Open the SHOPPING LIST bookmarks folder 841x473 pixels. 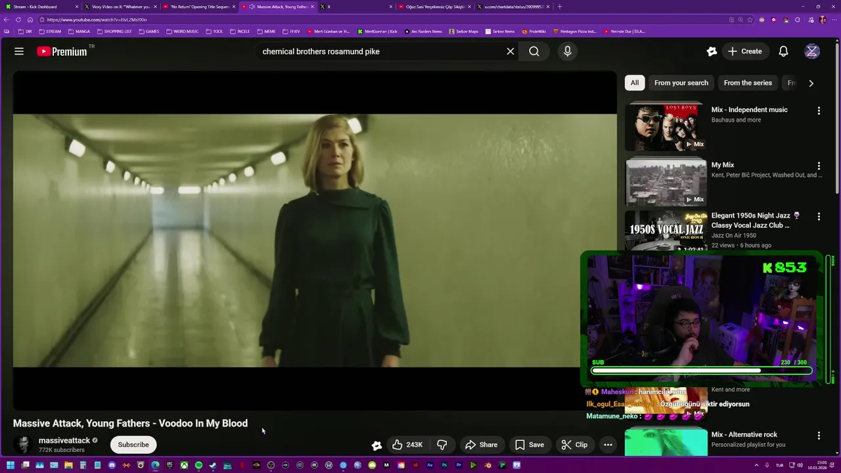(x=114, y=32)
